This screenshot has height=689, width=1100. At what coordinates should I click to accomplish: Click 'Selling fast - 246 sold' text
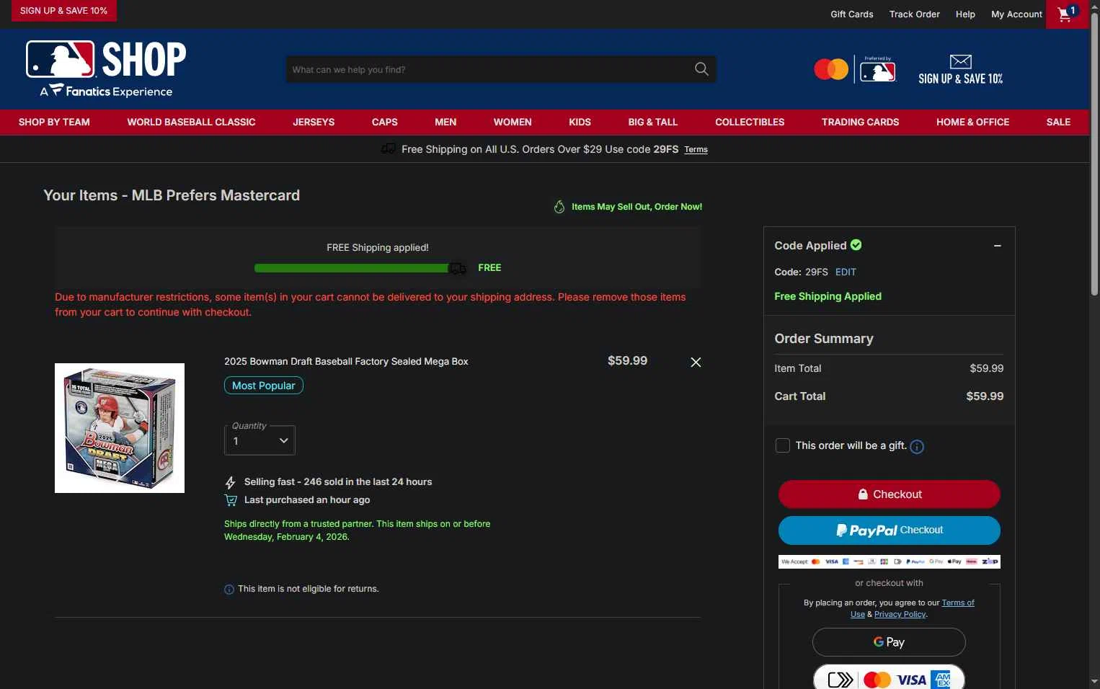coord(338,482)
